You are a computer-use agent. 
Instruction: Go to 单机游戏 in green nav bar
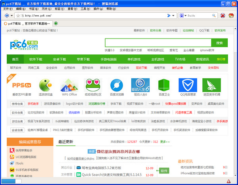pos(134,59)
